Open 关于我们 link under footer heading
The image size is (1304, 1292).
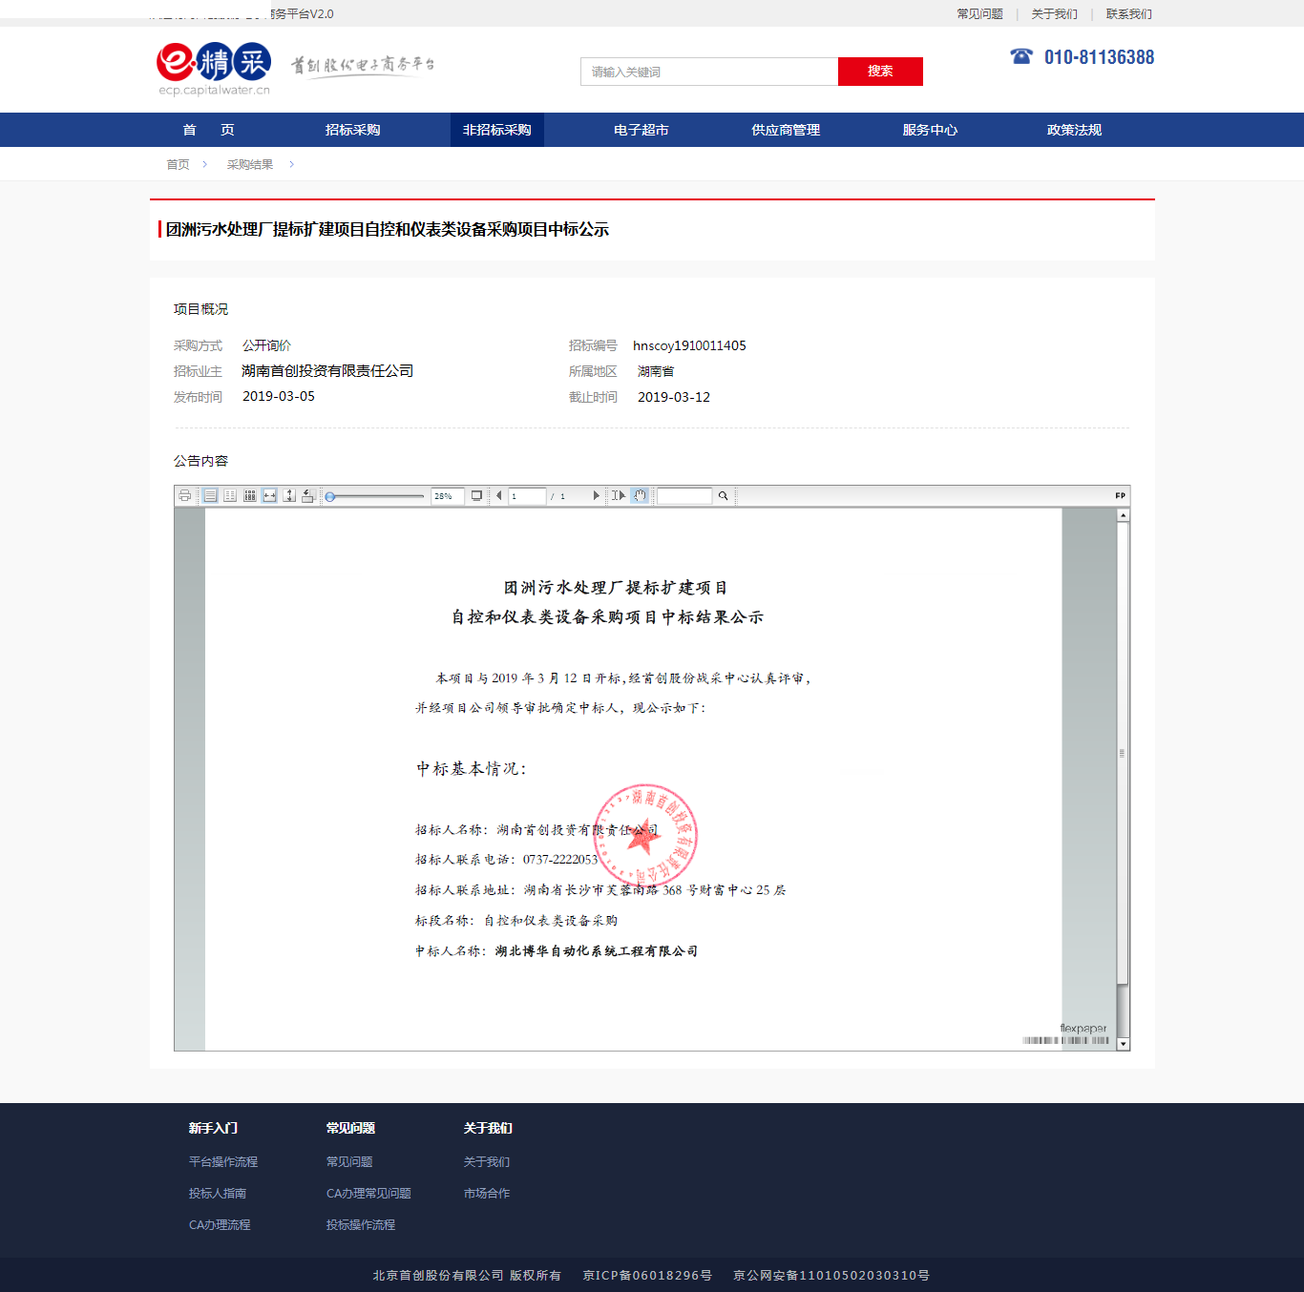click(487, 1162)
